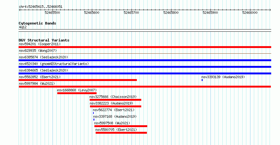Screen dimensions: 280x145
Task: Open nsv6385874 (Sedlazeck2020) label
Action: (43, 57)
